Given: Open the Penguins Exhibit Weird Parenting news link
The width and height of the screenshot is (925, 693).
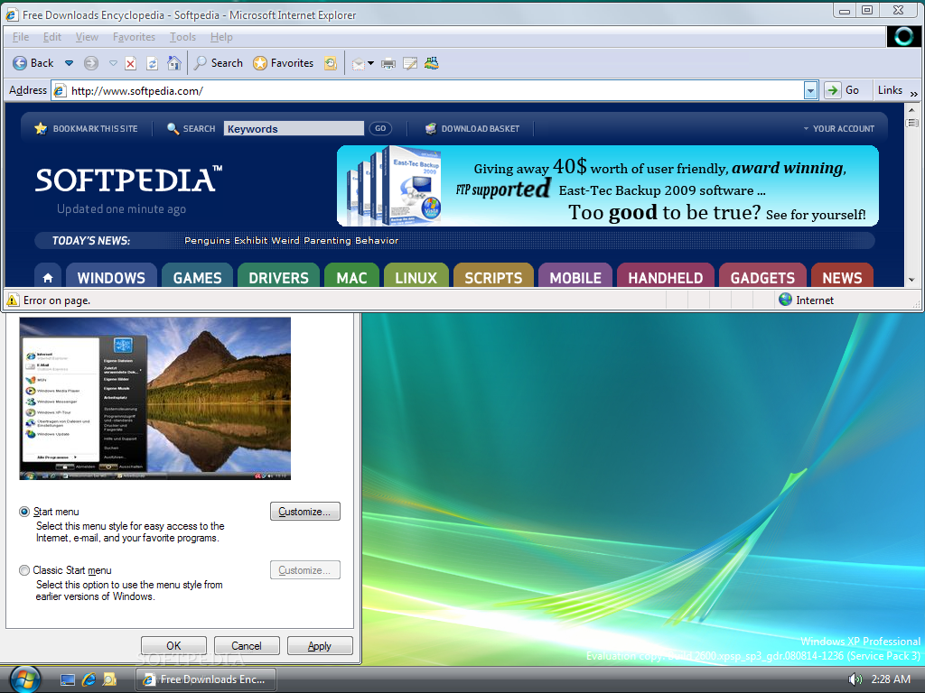Looking at the screenshot, I should tap(292, 240).
